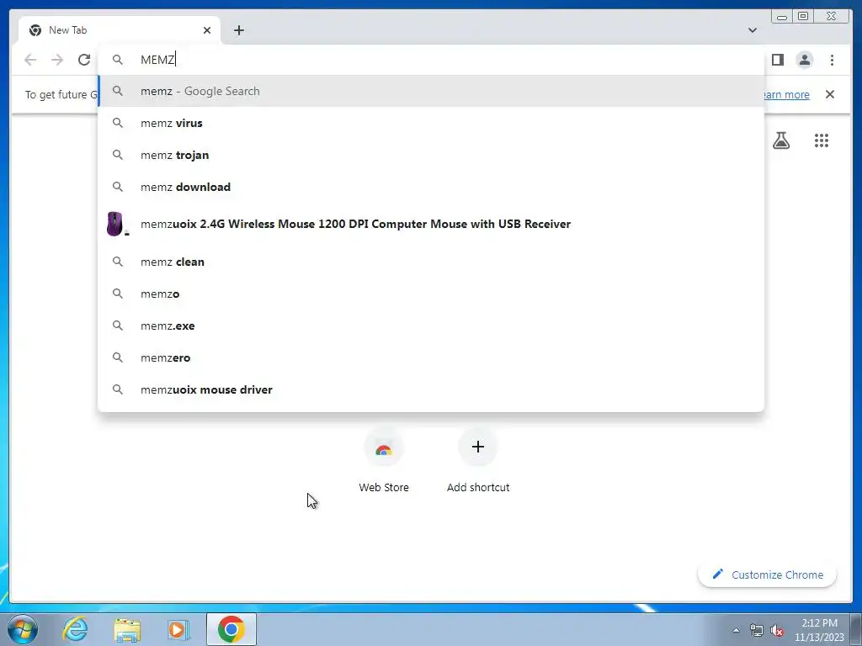Viewport: 862px width, 646px height.
Task: Open the Google apps grid
Action: coord(822,140)
